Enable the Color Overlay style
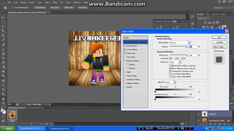The image size is (234, 131). [x=125, y=76]
